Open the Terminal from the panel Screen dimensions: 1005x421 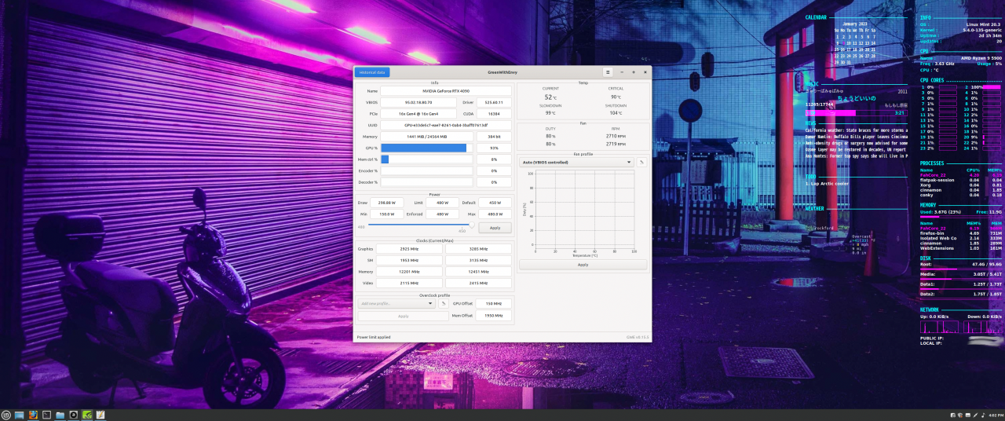pyautogui.click(x=46, y=414)
